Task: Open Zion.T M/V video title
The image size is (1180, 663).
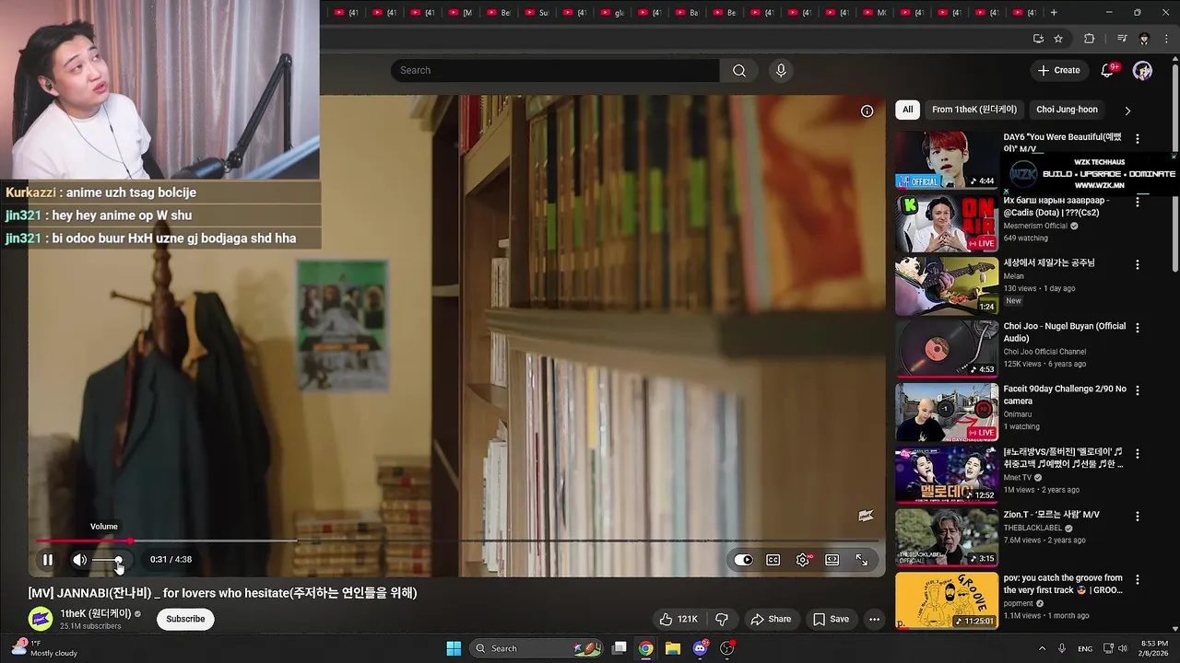Action: [1052, 515]
